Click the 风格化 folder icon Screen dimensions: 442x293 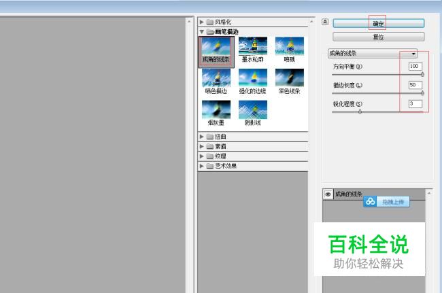(209, 22)
